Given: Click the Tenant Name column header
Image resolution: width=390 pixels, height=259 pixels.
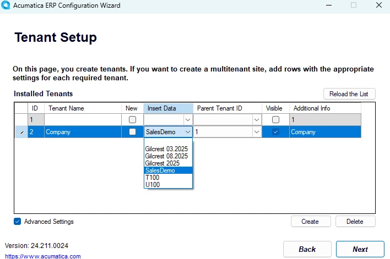Looking at the screenshot, I should click(x=83, y=108).
